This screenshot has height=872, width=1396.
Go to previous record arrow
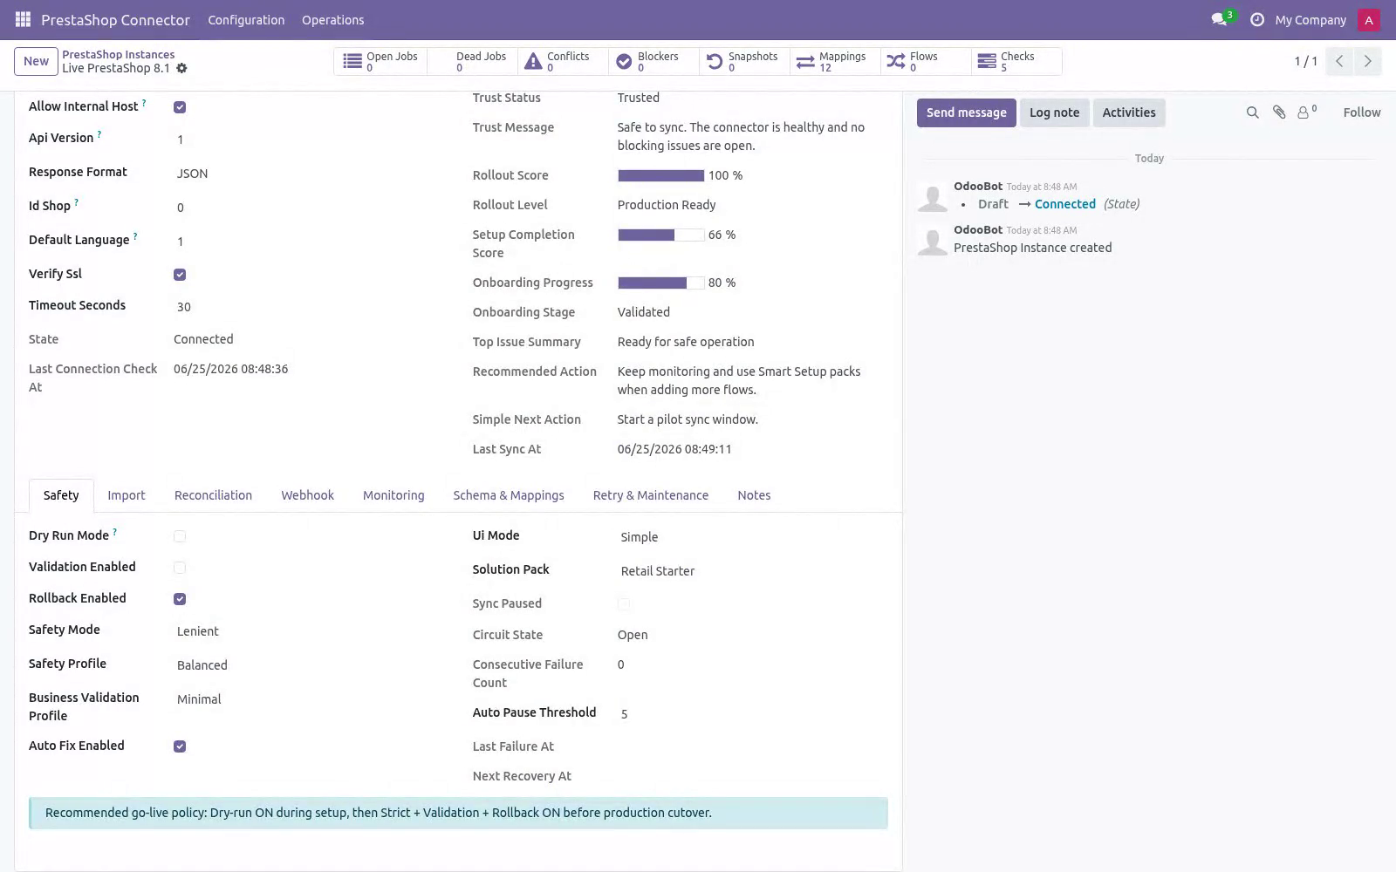click(1339, 61)
